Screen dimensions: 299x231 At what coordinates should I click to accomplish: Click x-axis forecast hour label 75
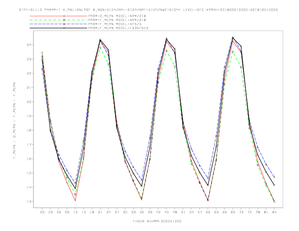(x=250, y=212)
